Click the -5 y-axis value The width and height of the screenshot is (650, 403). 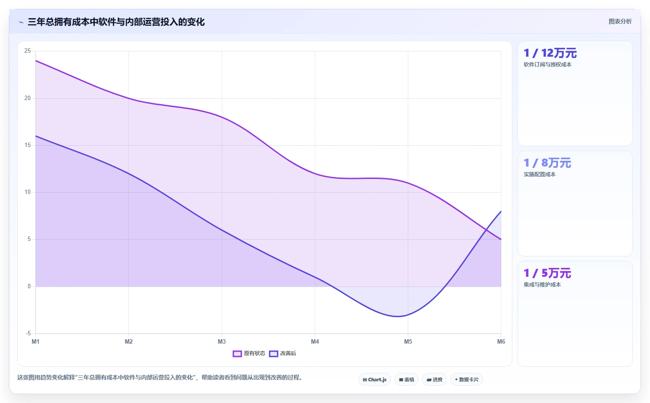(x=28, y=333)
